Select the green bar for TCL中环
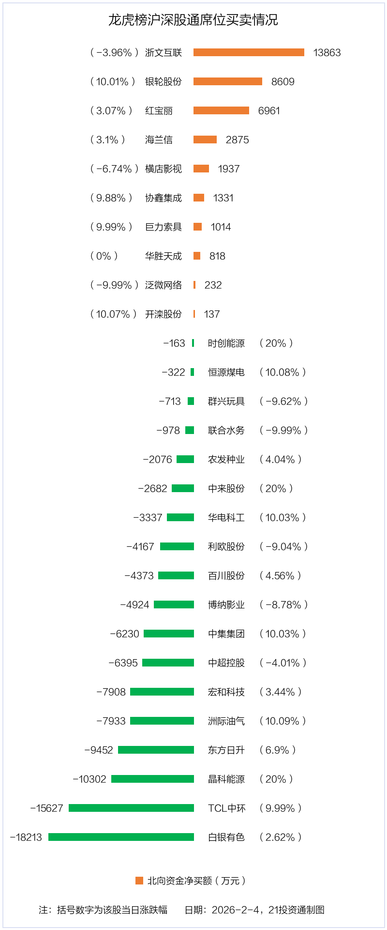The image size is (387, 930). click(x=131, y=808)
